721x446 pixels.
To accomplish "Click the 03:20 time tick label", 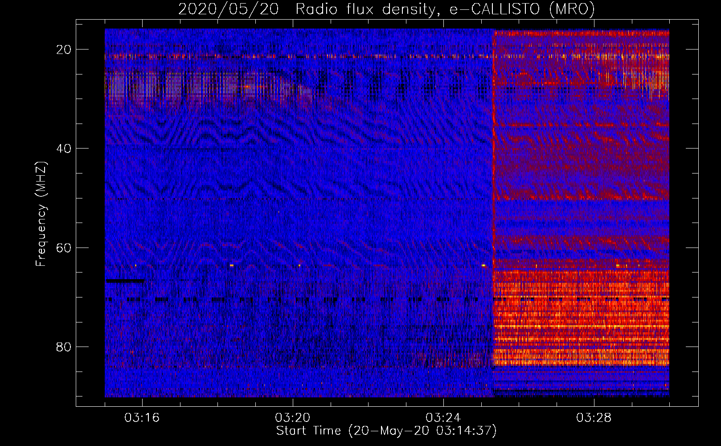I will point(292,418).
